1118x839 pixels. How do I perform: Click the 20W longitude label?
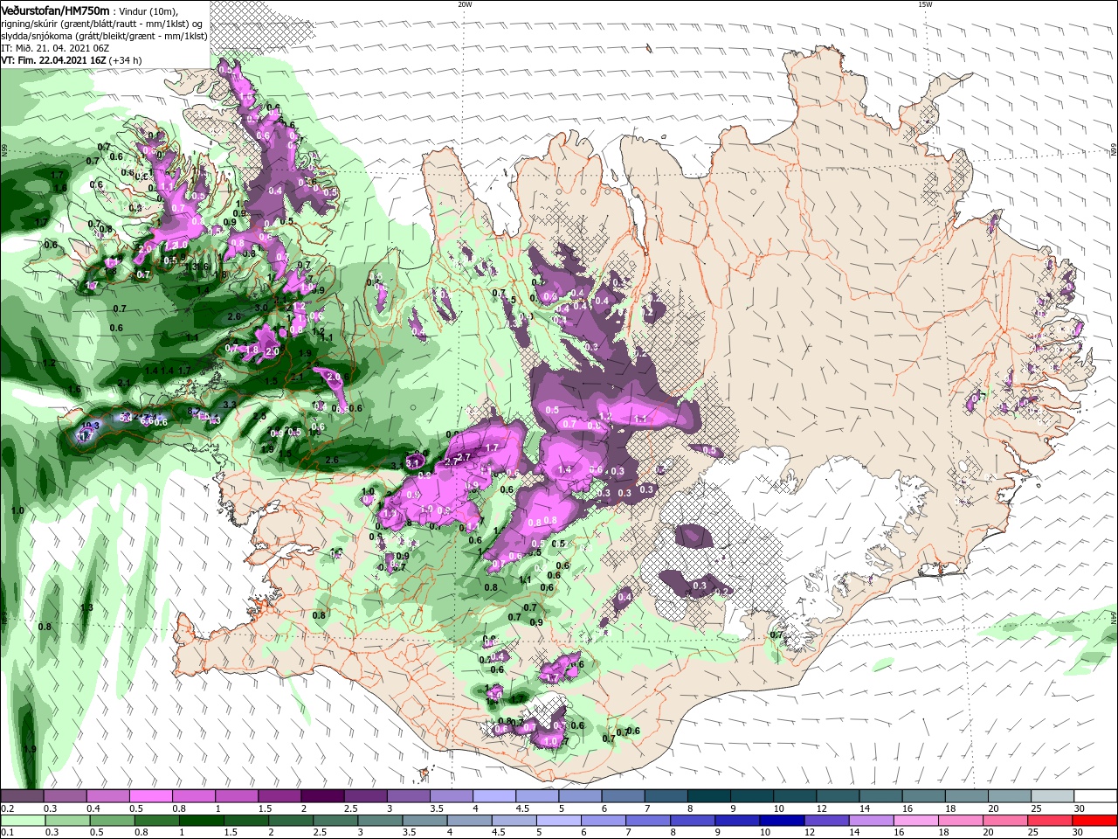pyautogui.click(x=465, y=4)
